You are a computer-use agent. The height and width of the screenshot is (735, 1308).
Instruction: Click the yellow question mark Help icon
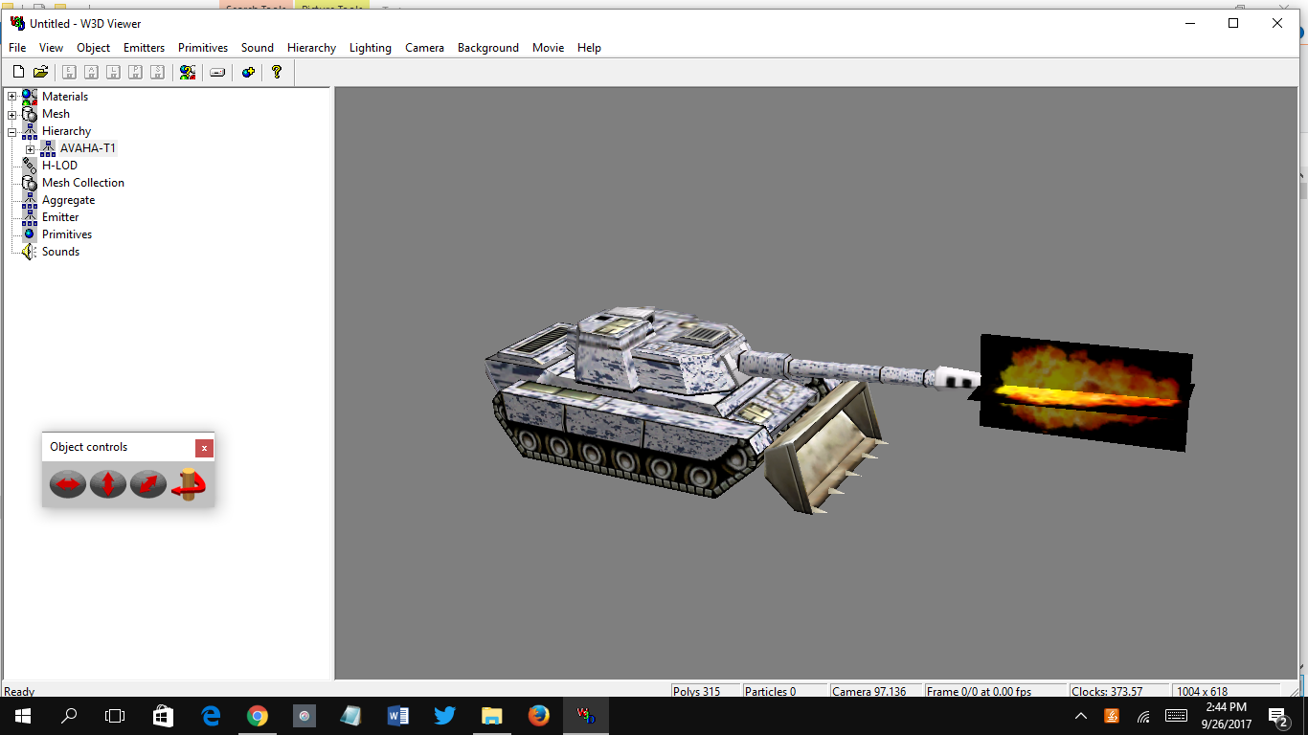pyautogui.click(x=277, y=72)
